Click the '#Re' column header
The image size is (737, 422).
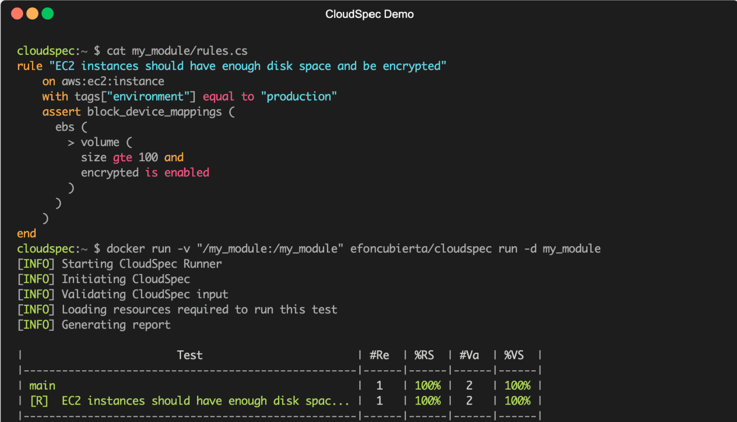click(379, 355)
